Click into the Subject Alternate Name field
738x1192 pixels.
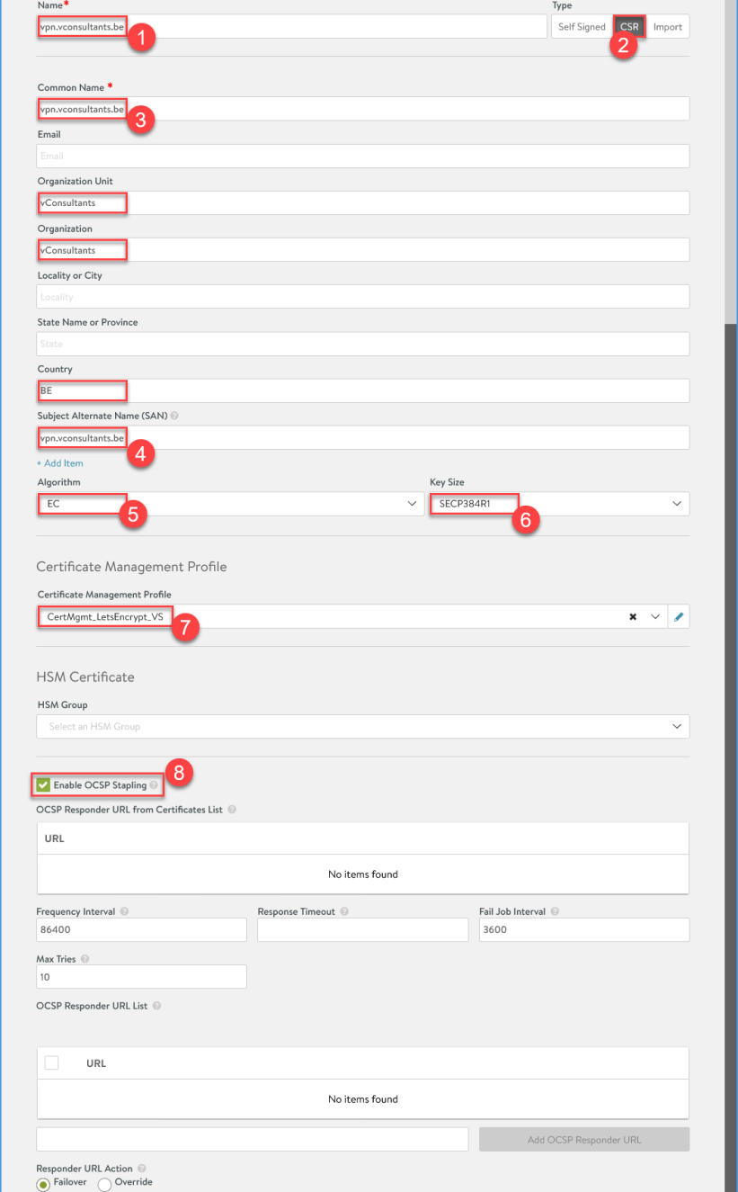click(x=363, y=437)
